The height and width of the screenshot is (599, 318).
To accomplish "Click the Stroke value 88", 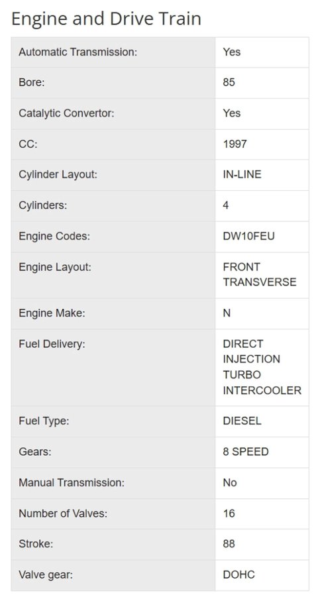I will [229, 543].
